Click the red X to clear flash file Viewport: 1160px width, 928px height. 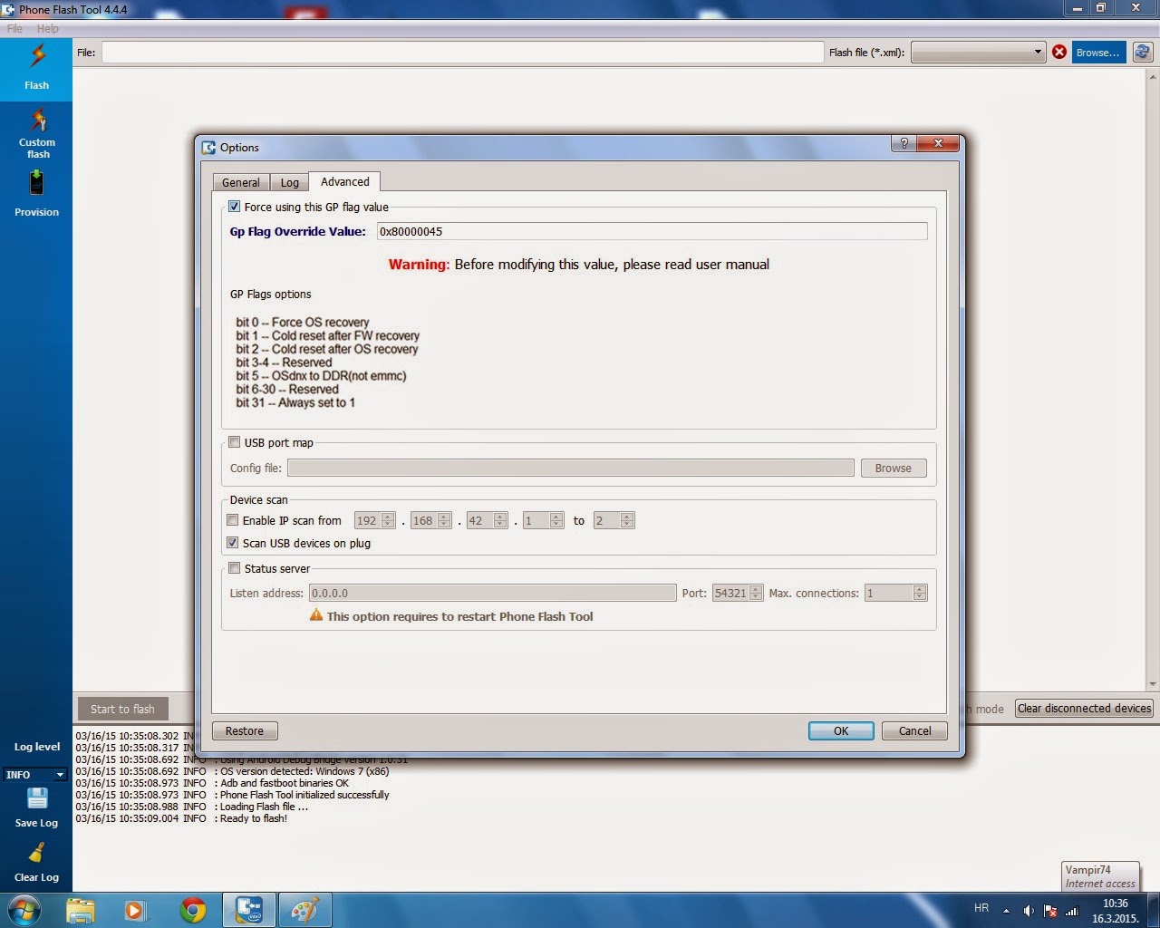click(x=1059, y=52)
